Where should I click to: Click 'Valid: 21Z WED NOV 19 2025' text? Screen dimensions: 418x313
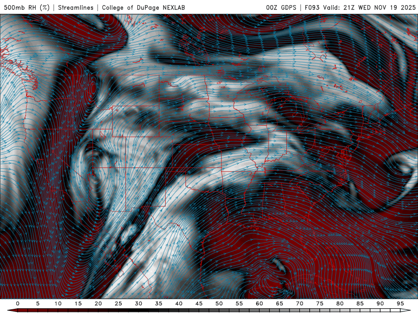pyautogui.click(x=369, y=7)
